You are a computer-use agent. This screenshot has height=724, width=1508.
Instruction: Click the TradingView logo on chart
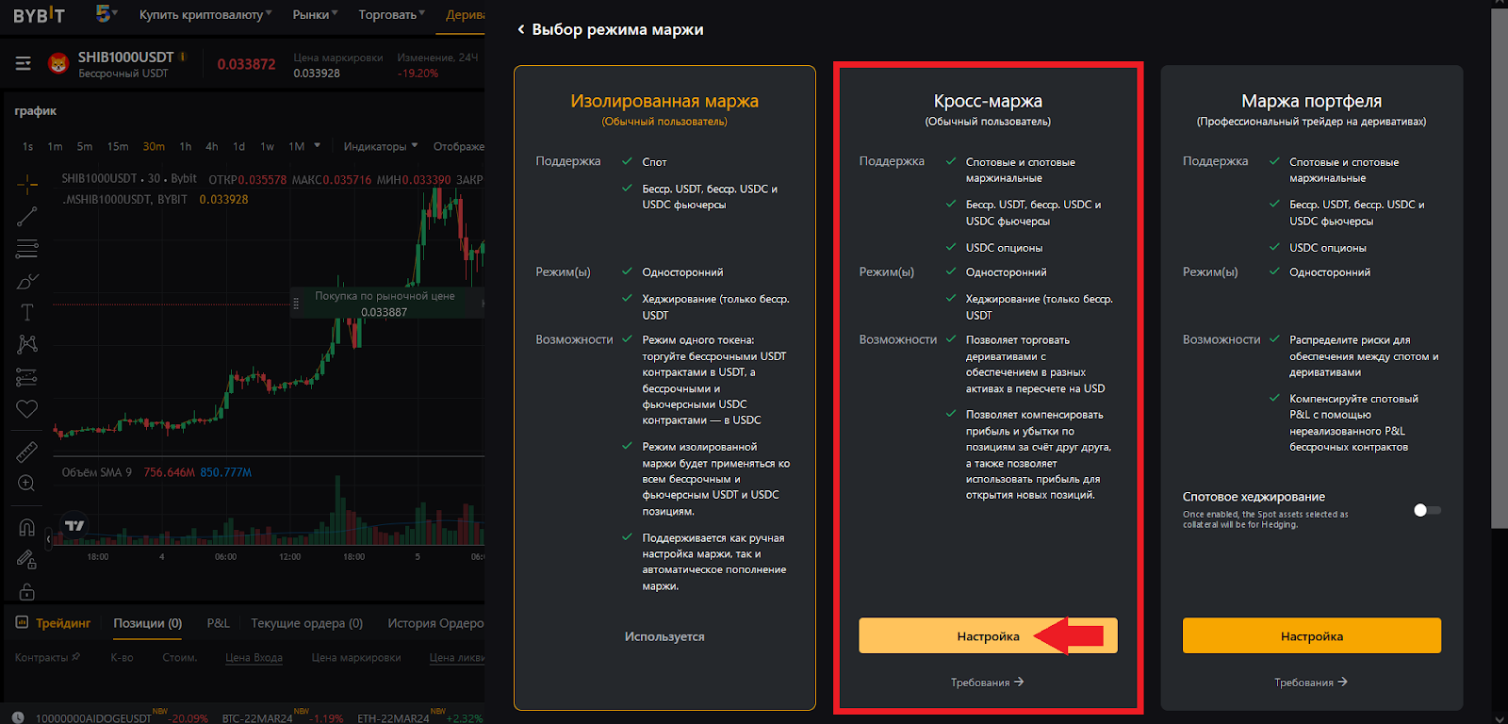pyautogui.click(x=74, y=525)
